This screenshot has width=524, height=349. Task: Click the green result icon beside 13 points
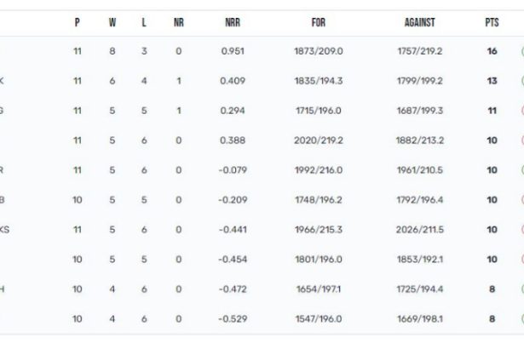point(522,81)
